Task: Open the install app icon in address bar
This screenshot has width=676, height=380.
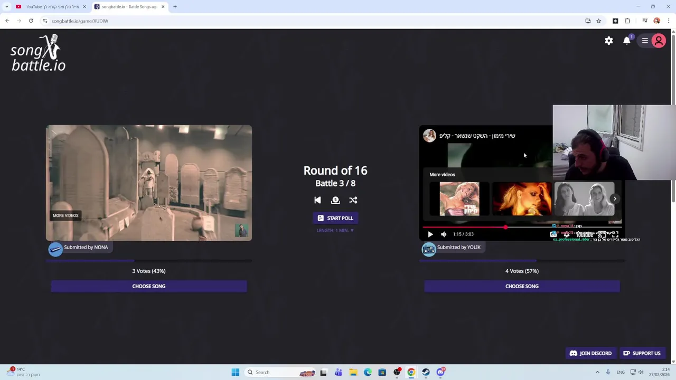Action: tap(588, 21)
